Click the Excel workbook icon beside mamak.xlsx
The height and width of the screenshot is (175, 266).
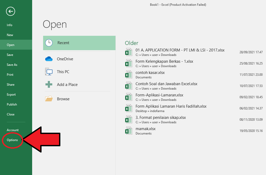click(x=129, y=131)
